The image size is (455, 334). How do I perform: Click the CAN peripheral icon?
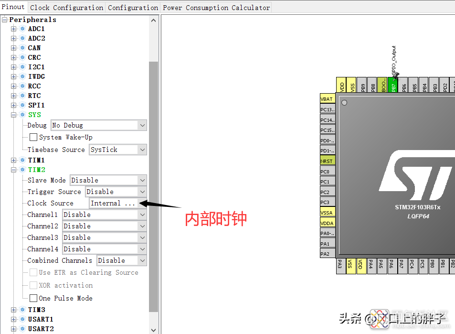coord(22,48)
